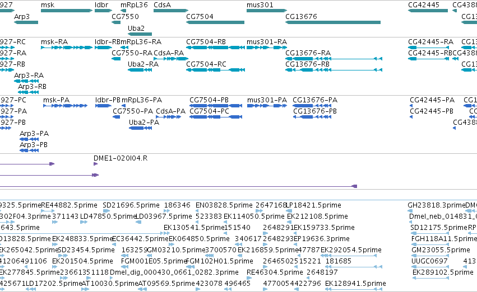Select the UUGC0697 EST label
This screenshot has width=477, height=292.
click(429, 261)
